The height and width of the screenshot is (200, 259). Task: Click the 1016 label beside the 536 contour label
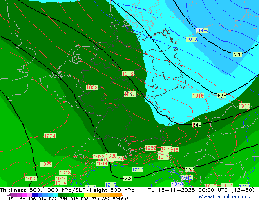tap(198, 96)
